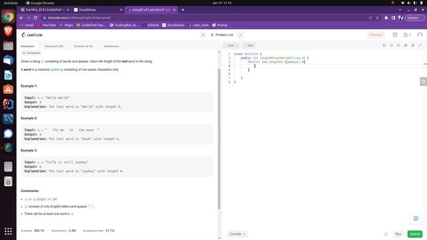Image resolution: width=427 pixels, height=240 pixels.
Task: Click the LeetCode logo
Action: [32, 35]
